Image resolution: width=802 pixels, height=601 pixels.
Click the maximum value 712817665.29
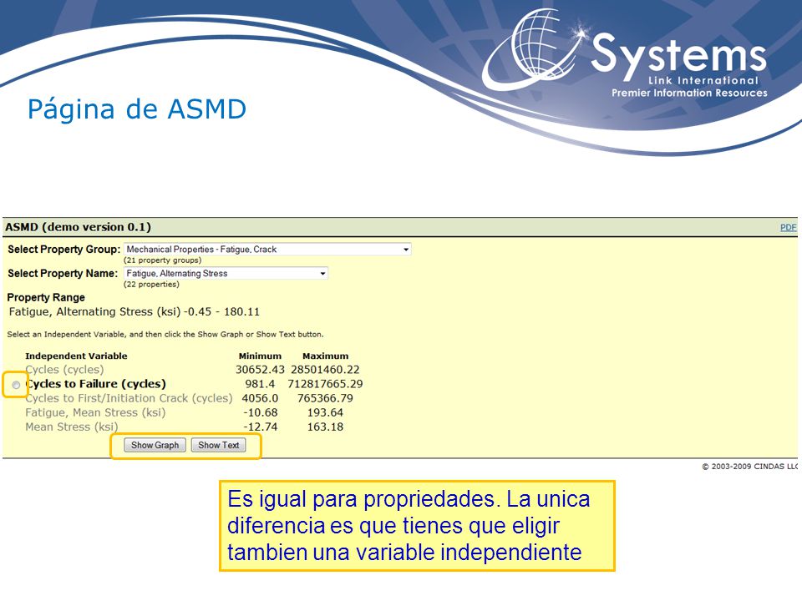pyautogui.click(x=325, y=384)
